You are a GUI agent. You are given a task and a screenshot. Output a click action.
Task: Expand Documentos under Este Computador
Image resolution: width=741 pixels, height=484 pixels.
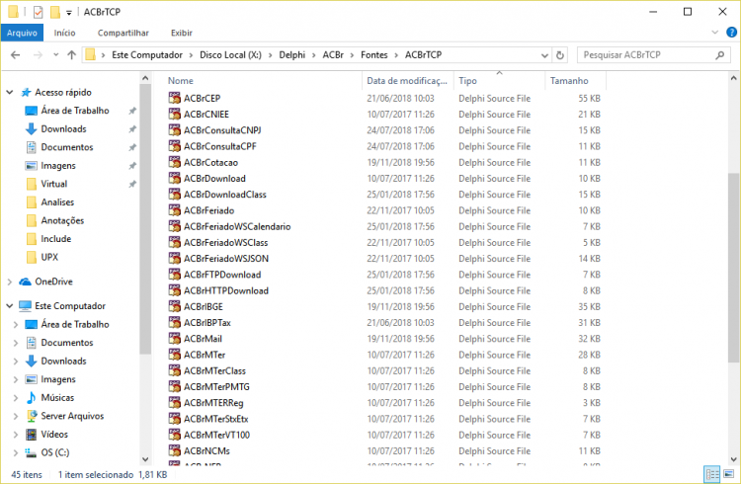(16, 343)
